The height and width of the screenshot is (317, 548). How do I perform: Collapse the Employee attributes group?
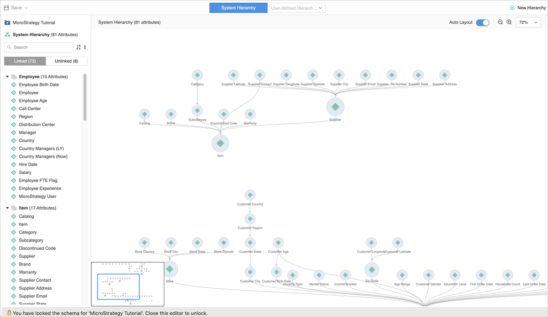(x=8, y=77)
